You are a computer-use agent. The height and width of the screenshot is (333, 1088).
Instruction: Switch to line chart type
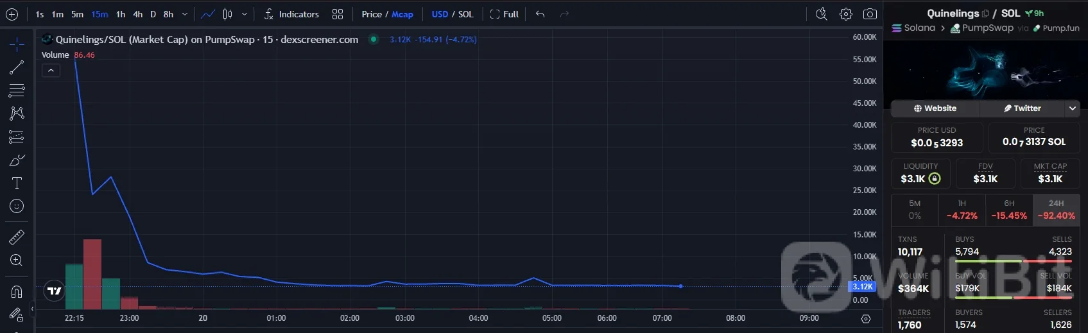(x=208, y=14)
